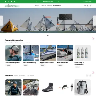Click Other Gear & Accessories title
The width and height of the screenshot is (96, 96).
[79, 63]
